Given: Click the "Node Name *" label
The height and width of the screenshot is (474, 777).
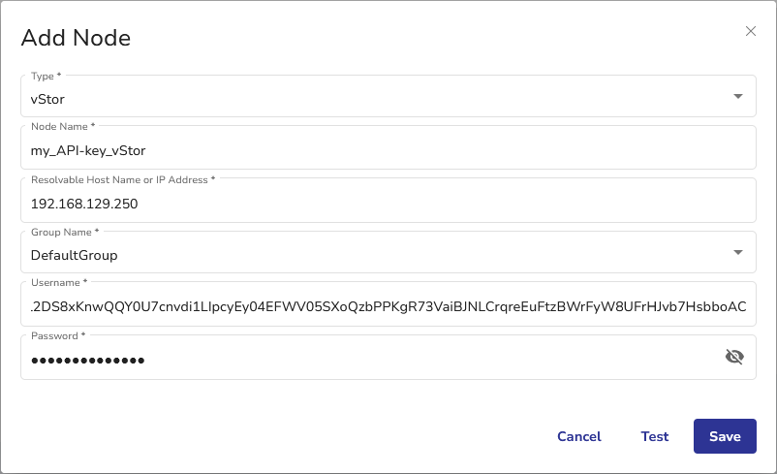Looking at the screenshot, I should point(63,126).
